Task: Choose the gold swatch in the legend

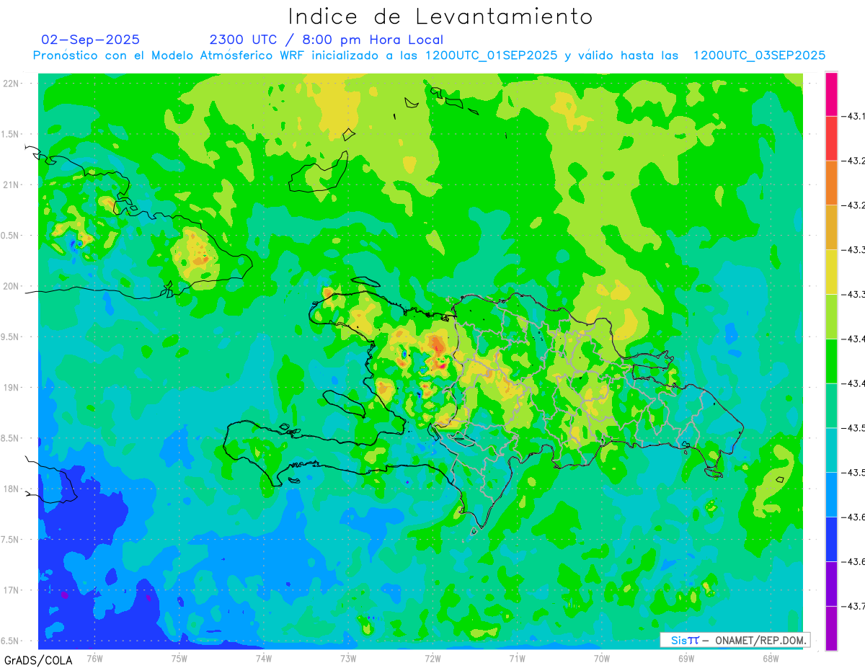Action: click(831, 228)
